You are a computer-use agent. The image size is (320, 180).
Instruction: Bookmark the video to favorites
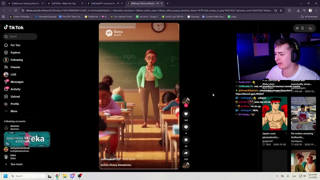pos(186,140)
